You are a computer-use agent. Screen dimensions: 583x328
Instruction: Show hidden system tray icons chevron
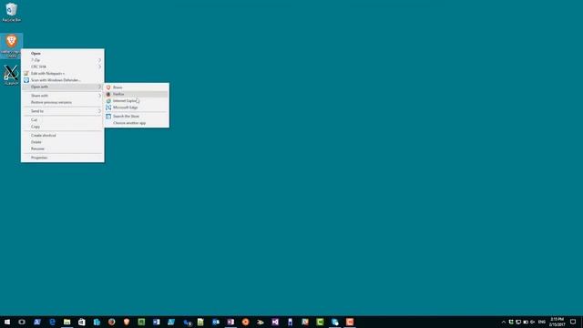(504, 322)
